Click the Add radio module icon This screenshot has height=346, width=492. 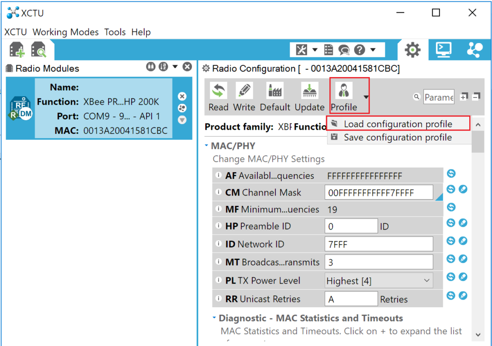[x=17, y=50]
